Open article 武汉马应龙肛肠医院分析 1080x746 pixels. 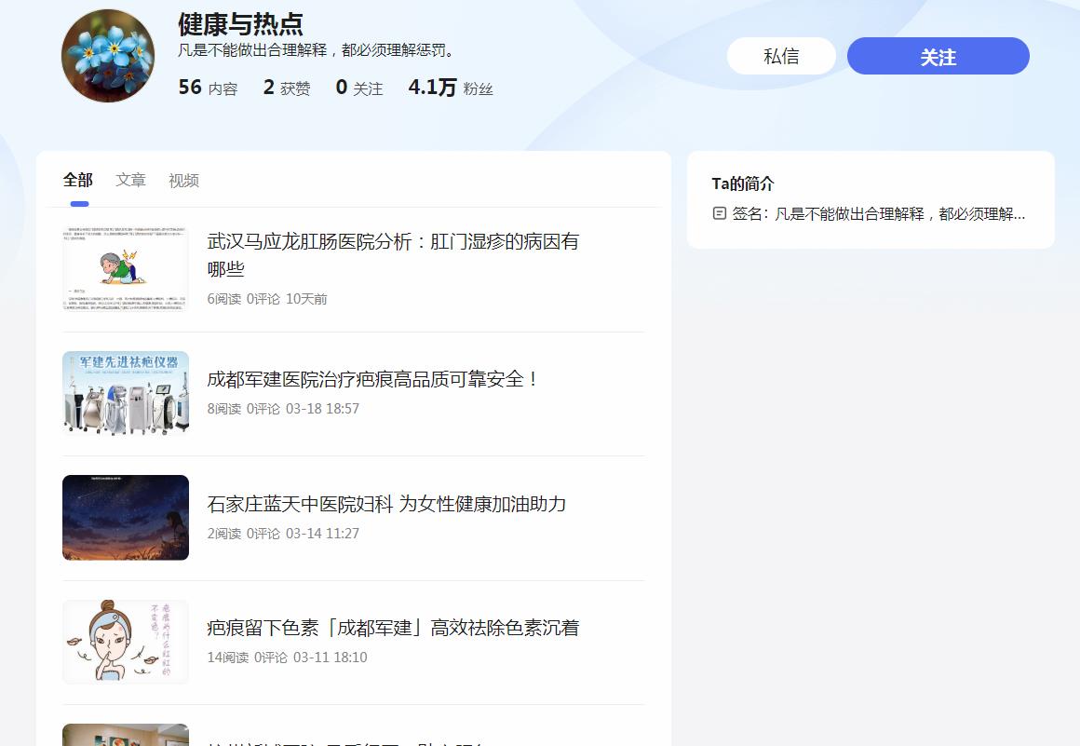393,255
